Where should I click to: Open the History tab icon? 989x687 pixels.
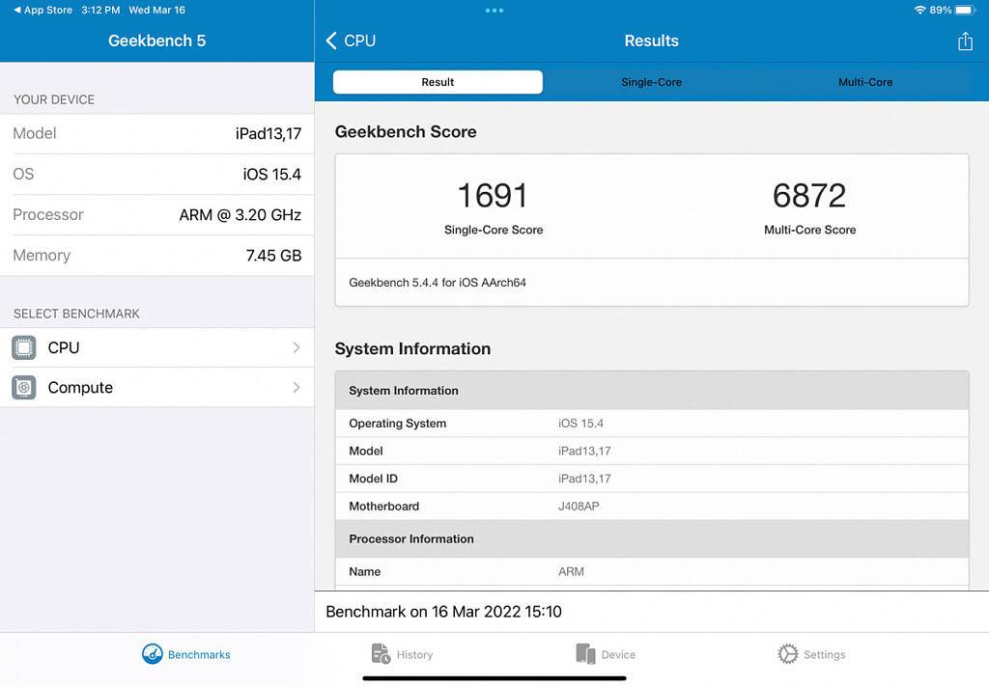point(381,654)
